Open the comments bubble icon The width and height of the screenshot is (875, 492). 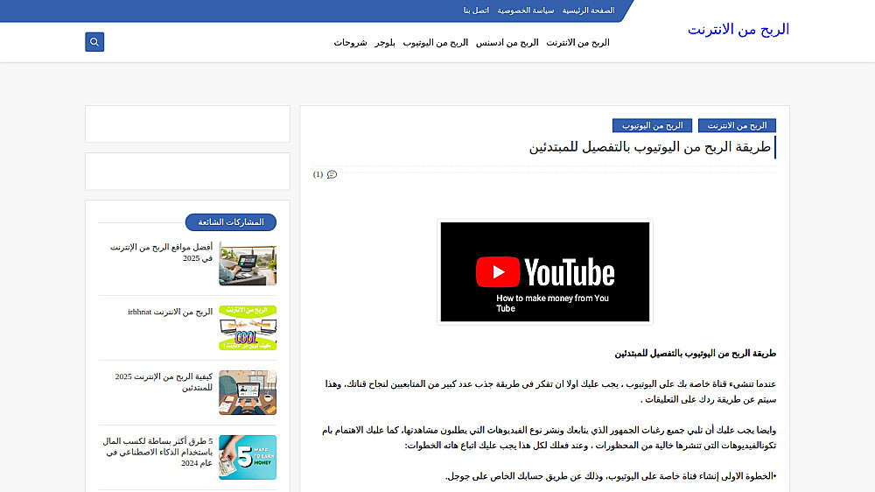point(332,175)
